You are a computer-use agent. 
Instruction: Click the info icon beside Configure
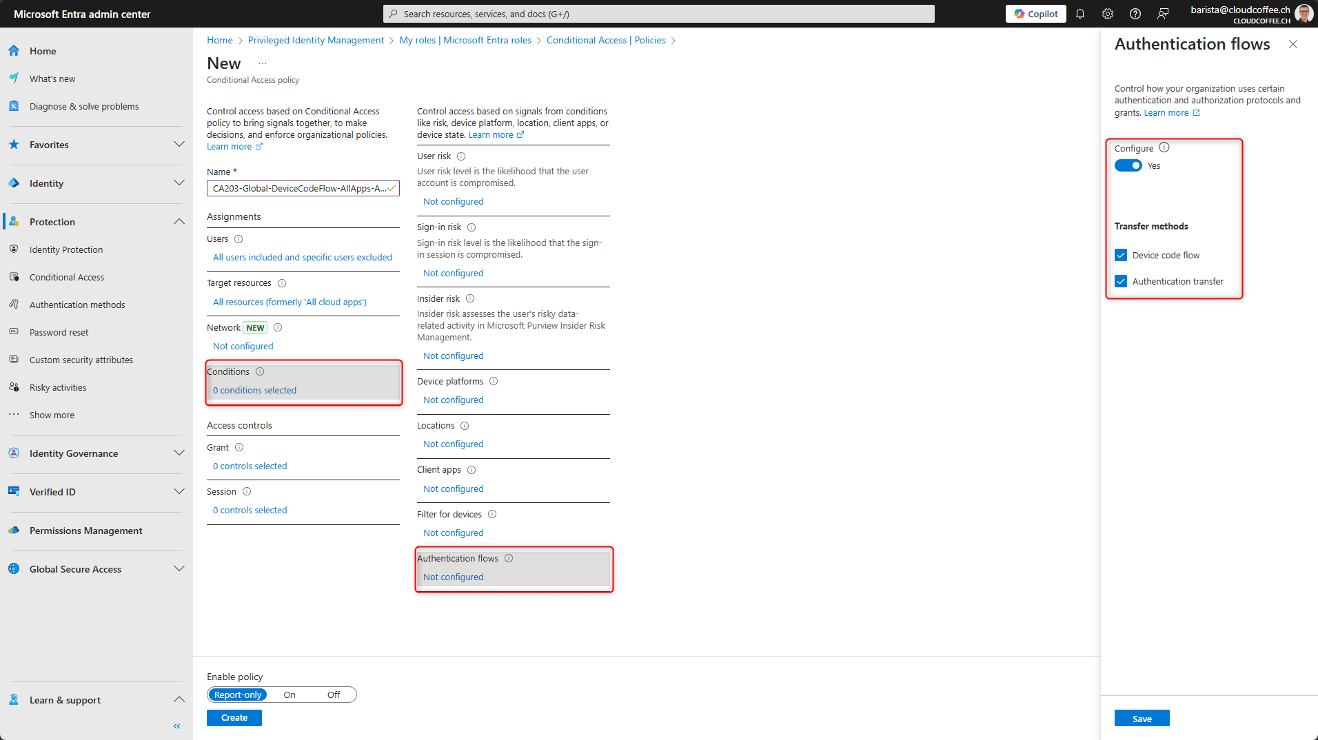pos(1164,147)
